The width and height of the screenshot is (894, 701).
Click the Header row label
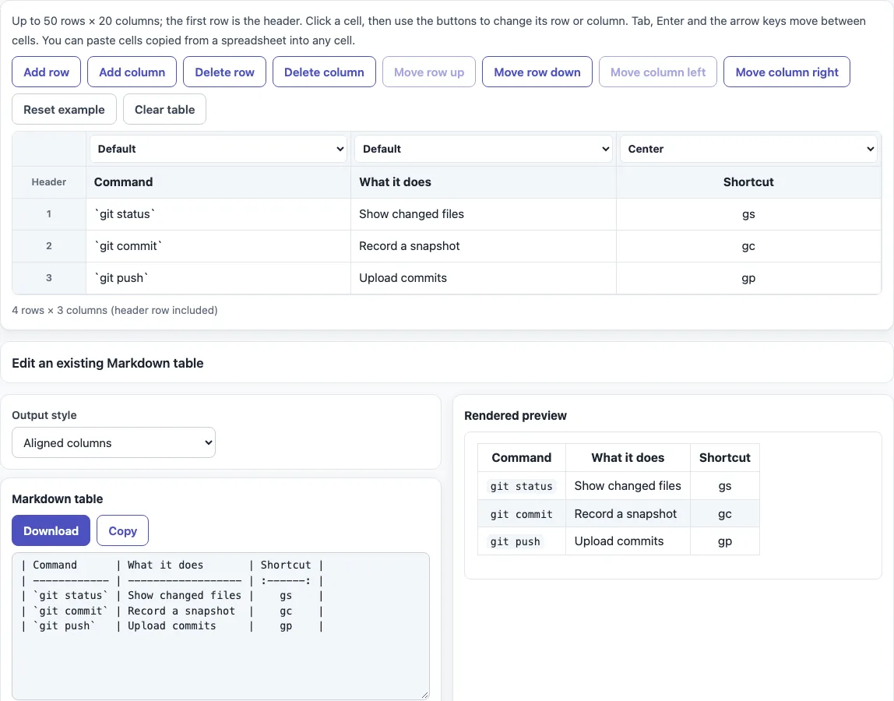[49, 182]
